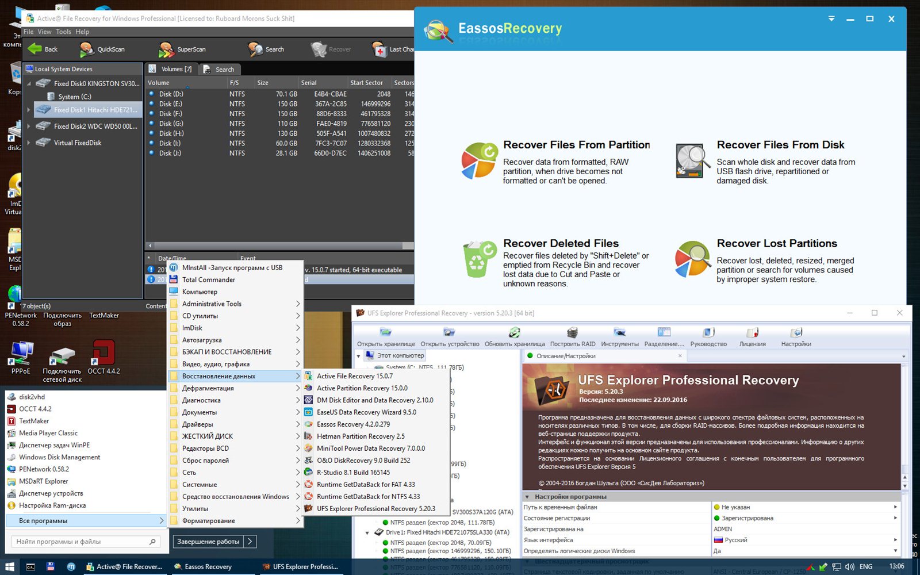Open the OCCT 4.4.2 desktop shortcut
The height and width of the screenshot is (575, 920).
coord(103,358)
